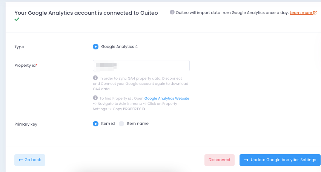The height and width of the screenshot is (172, 321).
Task: Click arrow icon on Update Google Analytics Settings
Action: pos(246,160)
